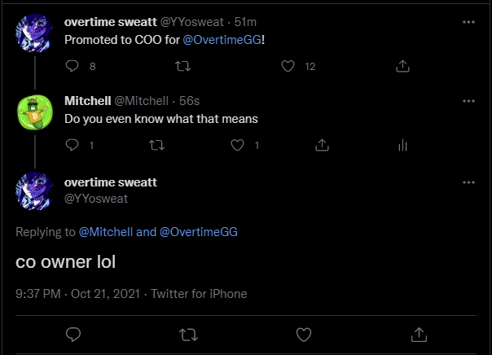Open Mitchell's green profile avatar
The width and height of the screenshot is (492, 355).
(x=35, y=112)
